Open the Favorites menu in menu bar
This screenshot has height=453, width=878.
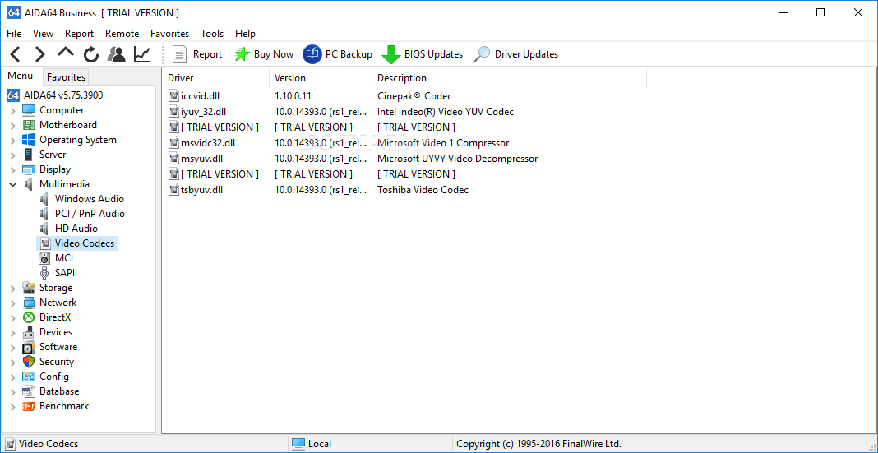pos(169,34)
